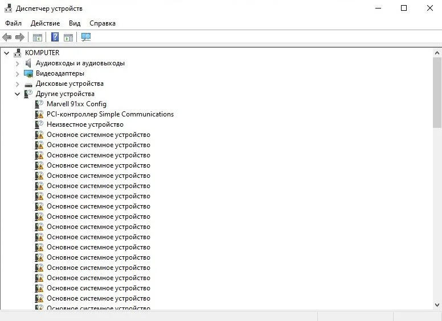442x321 pixels.
Task: Select the Другие устройства label
Action: tap(65, 94)
